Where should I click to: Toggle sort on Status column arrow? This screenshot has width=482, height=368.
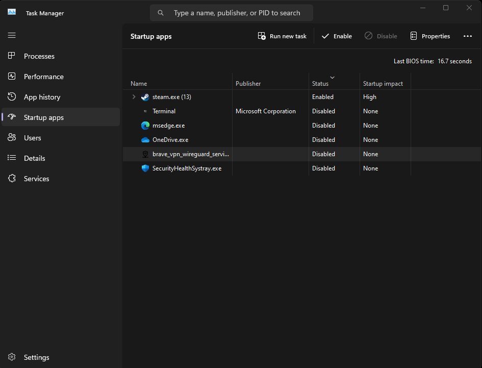click(x=332, y=78)
